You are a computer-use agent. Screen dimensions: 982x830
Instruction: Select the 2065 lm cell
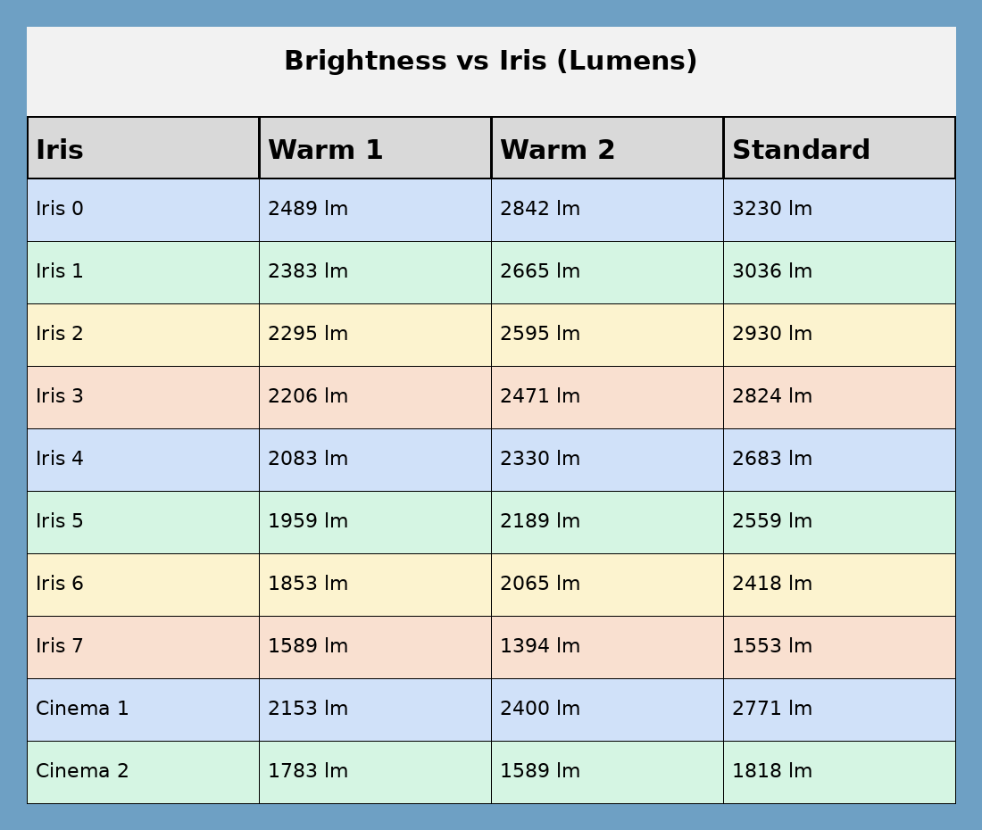tap(540, 584)
